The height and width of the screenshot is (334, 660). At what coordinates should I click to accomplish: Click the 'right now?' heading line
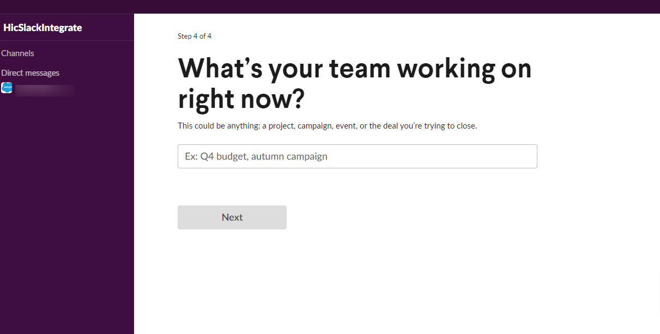[x=241, y=100]
